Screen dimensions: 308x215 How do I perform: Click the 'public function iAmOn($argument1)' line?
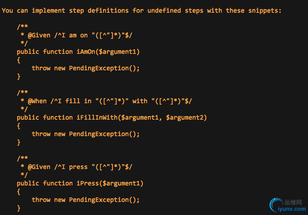(x=78, y=52)
